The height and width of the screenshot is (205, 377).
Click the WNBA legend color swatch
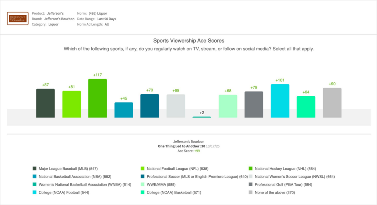pyautogui.click(x=35, y=184)
